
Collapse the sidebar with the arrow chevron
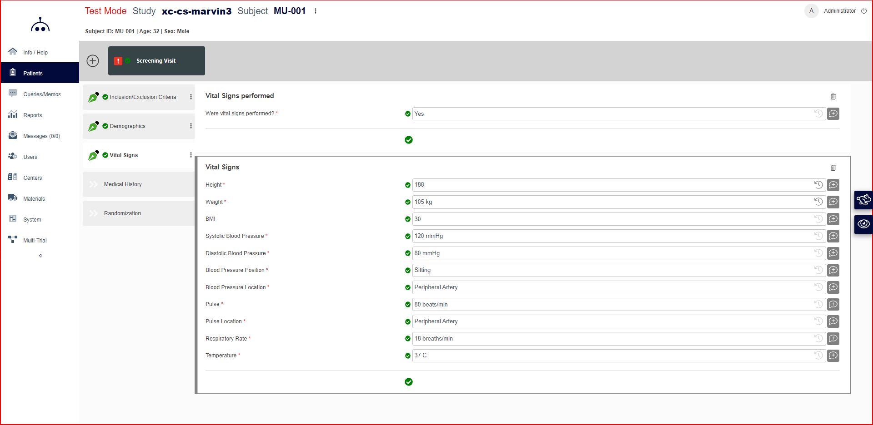click(40, 255)
